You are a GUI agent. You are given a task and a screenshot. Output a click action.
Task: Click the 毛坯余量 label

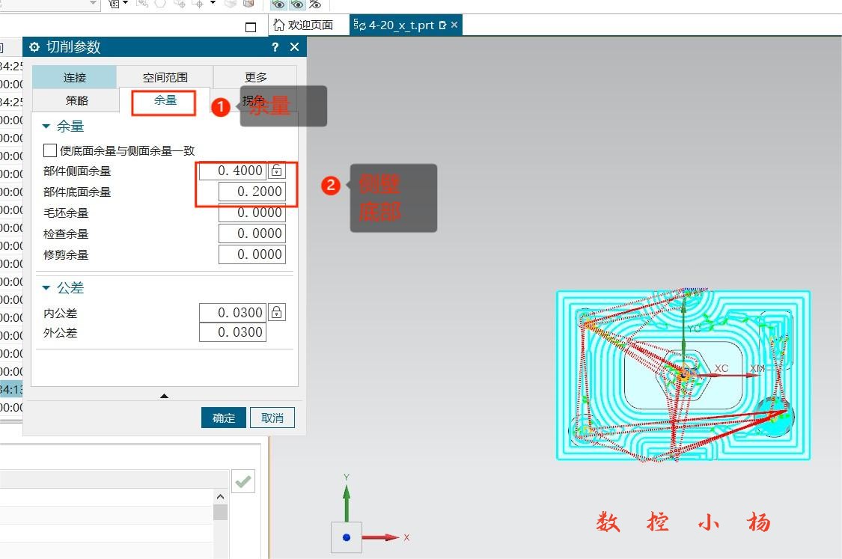66,213
